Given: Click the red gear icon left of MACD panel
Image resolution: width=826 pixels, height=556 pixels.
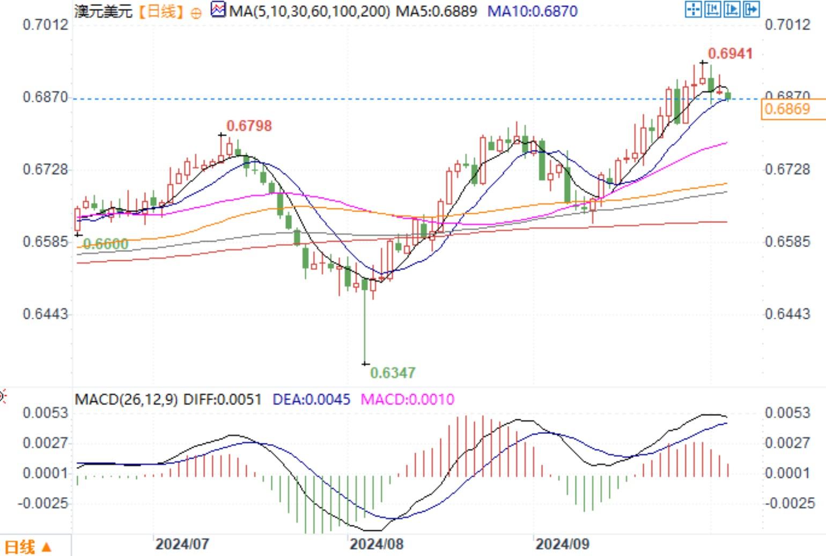Looking at the screenshot, I should [2, 397].
